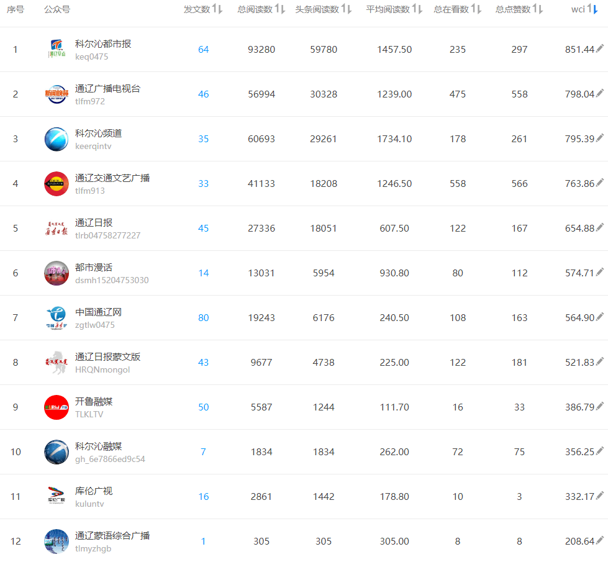The width and height of the screenshot is (608, 562).
Task: Click the 通辽蒙语综合广播 thumbnail
Action: (x=57, y=542)
